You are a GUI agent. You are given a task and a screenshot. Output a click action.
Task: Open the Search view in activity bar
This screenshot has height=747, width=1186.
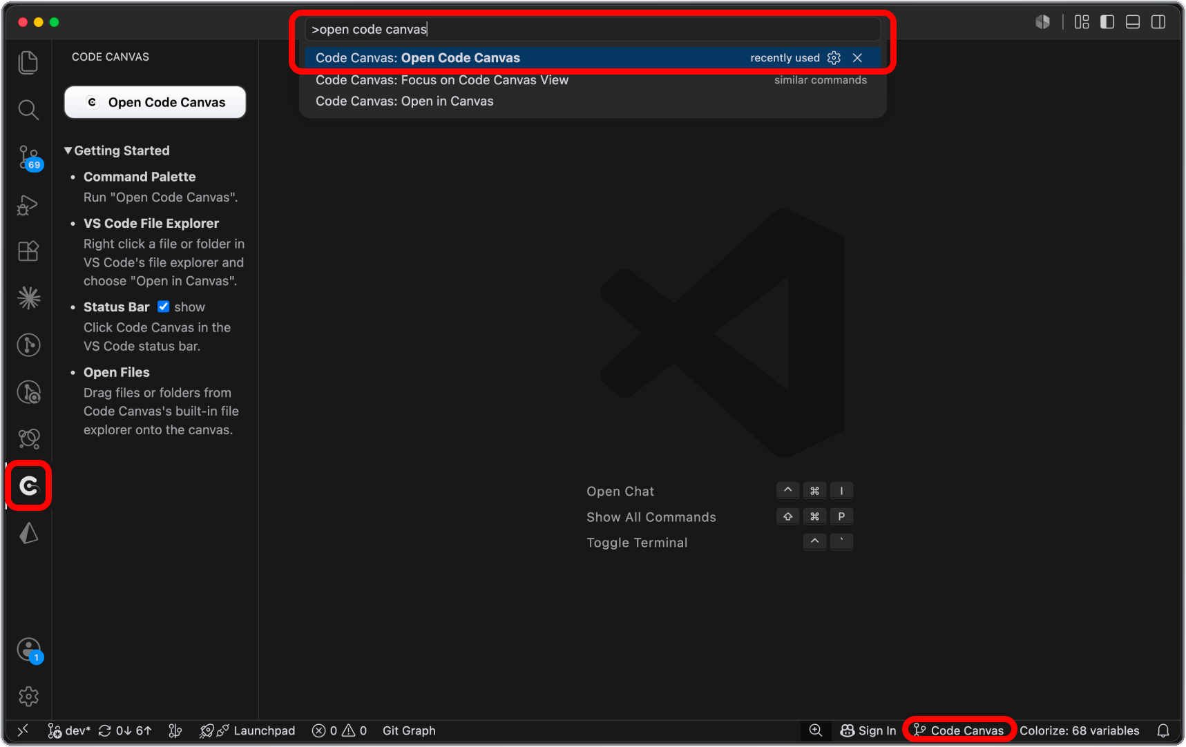click(x=28, y=110)
